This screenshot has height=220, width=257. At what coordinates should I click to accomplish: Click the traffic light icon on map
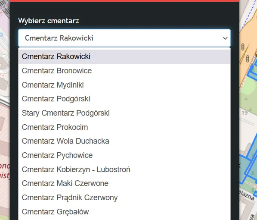(x=243, y=47)
